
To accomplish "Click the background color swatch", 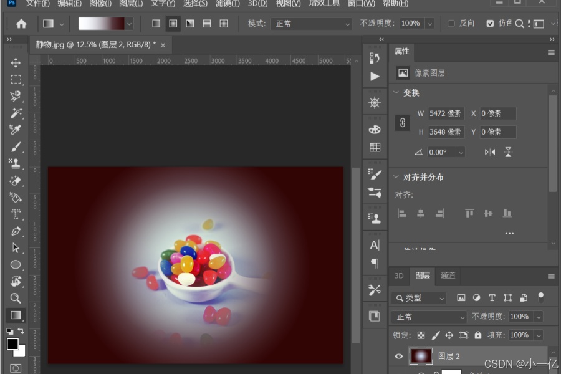I will (21, 352).
